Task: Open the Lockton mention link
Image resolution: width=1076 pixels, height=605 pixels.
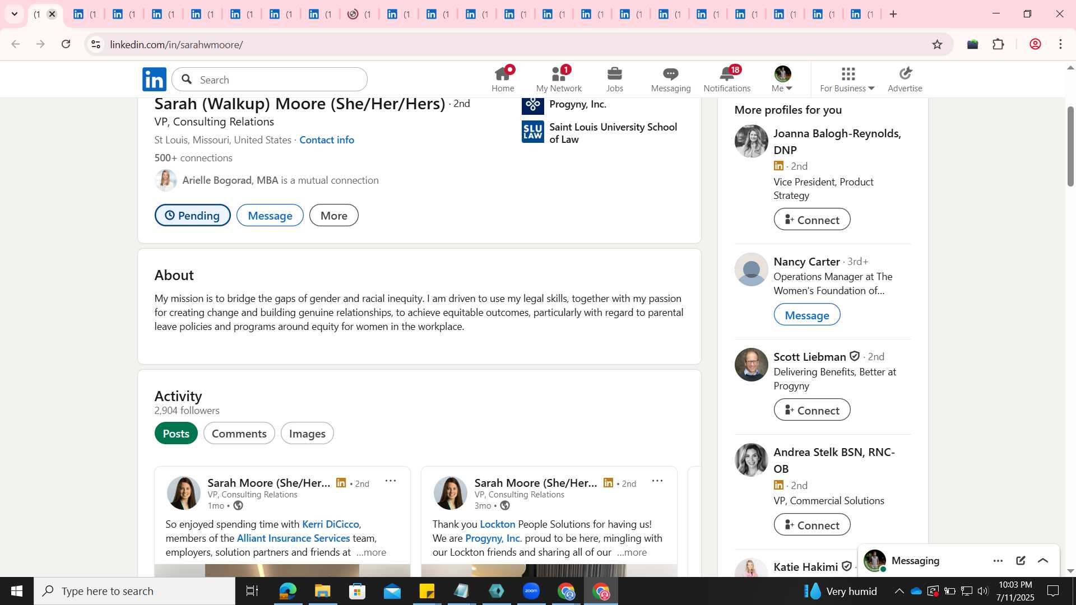Action: [498, 524]
